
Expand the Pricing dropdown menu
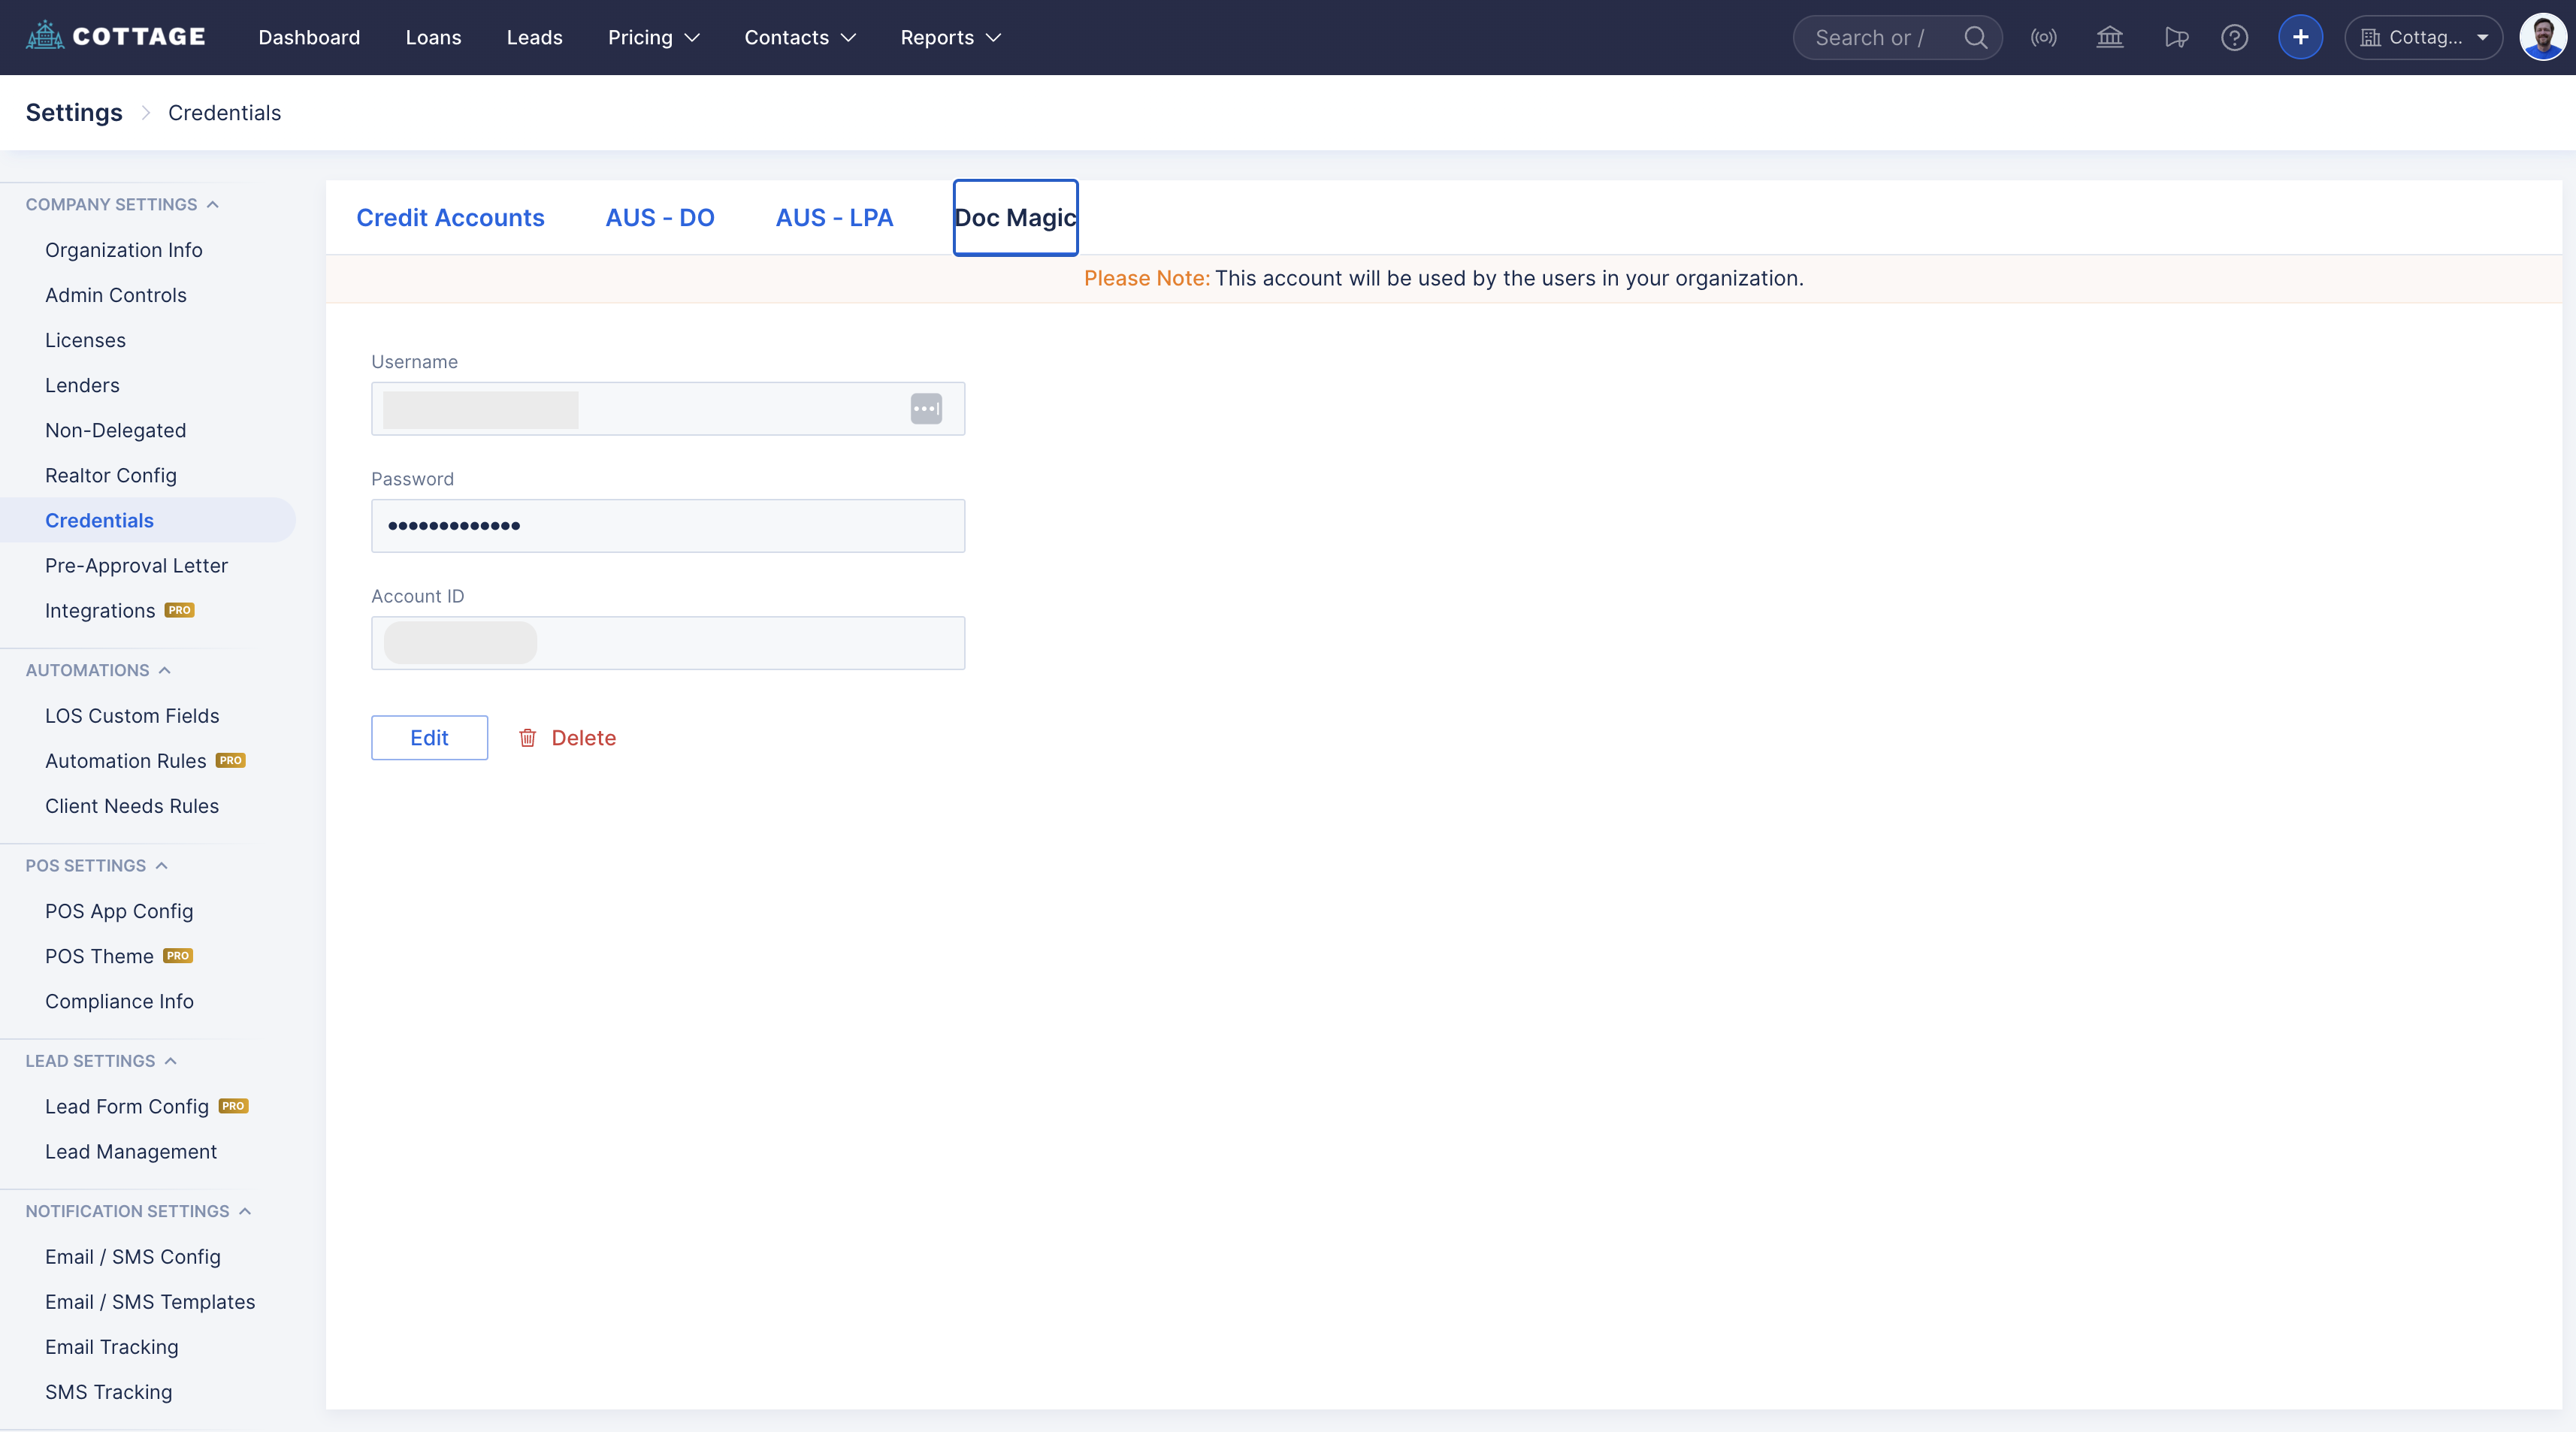tap(653, 38)
